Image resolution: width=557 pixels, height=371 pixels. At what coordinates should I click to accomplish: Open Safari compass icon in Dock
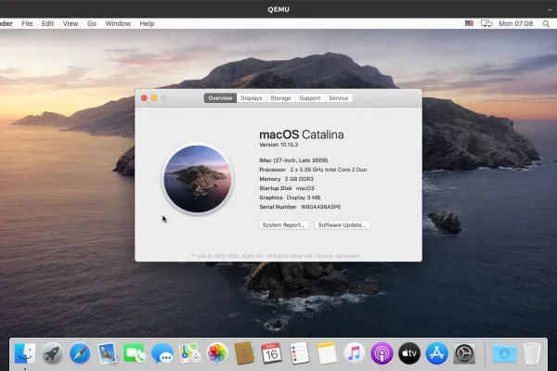(x=80, y=353)
